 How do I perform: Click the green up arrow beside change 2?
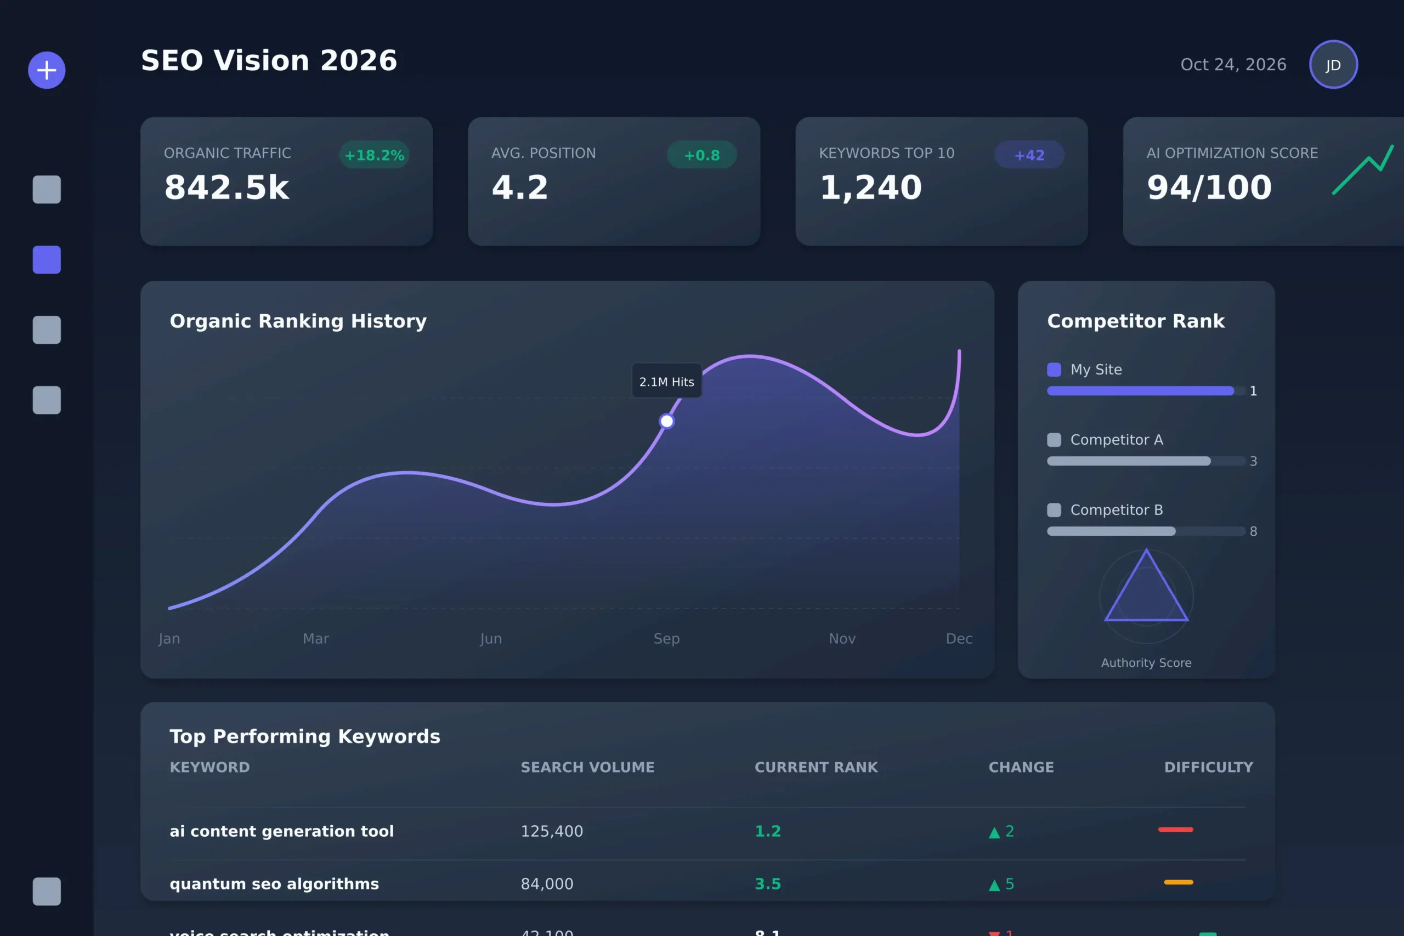point(994,832)
